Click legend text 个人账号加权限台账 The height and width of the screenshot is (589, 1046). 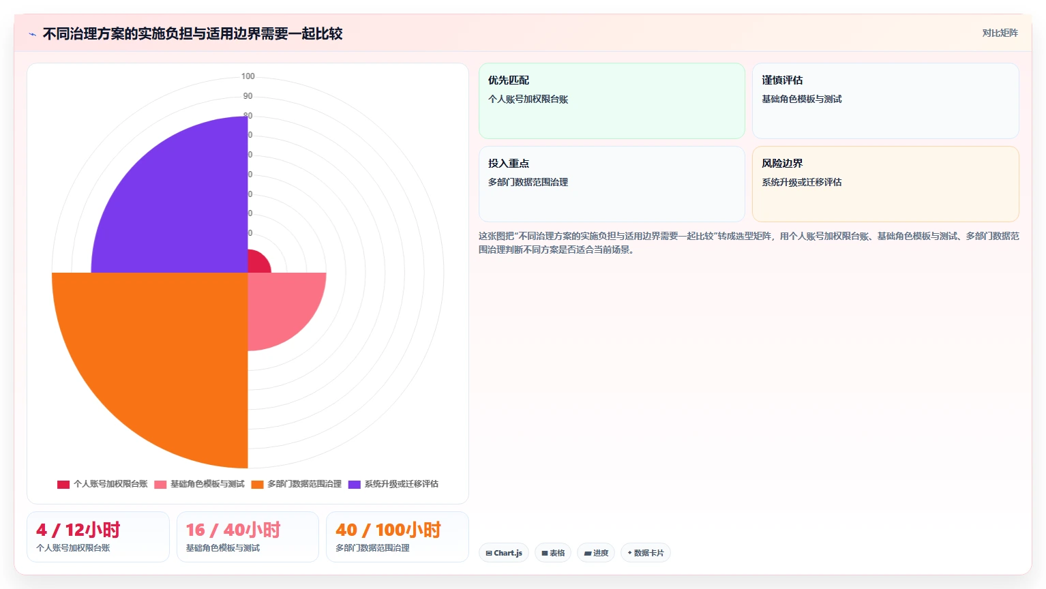[110, 484]
